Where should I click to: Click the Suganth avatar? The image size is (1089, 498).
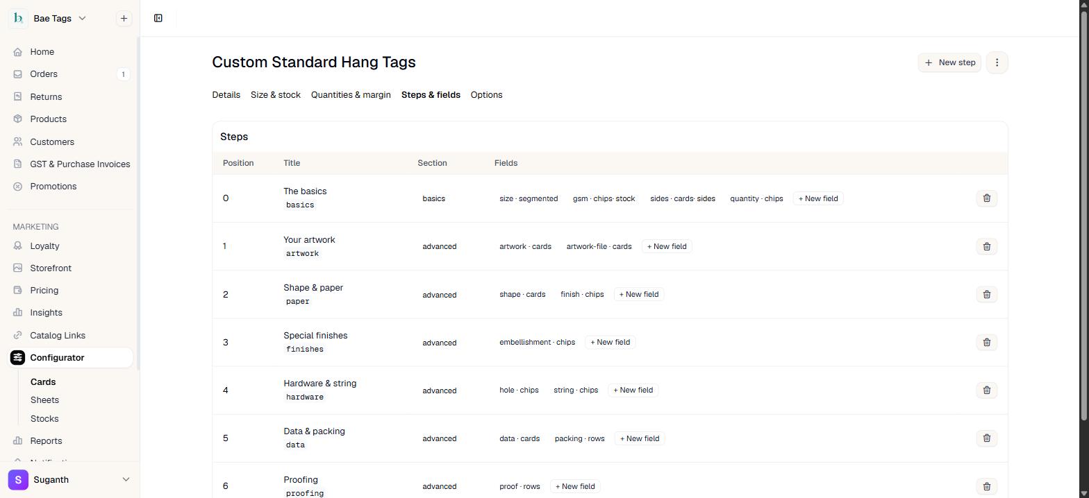(18, 479)
